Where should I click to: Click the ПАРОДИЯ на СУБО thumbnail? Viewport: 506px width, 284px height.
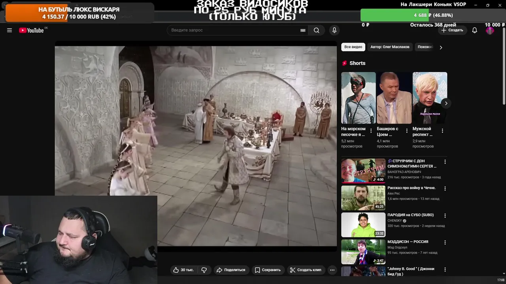[x=363, y=224]
